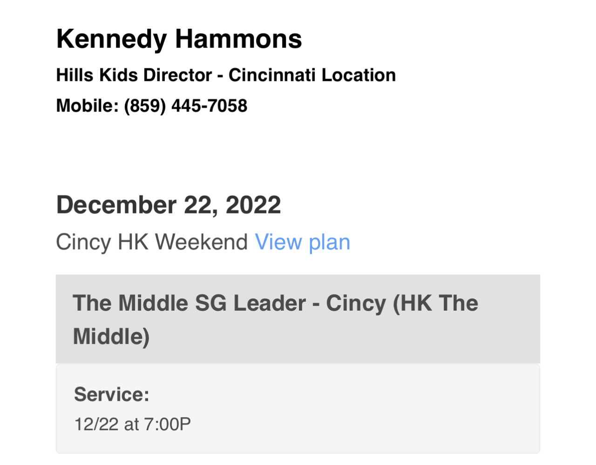Click the "Cincinnati Location" text

(312, 75)
